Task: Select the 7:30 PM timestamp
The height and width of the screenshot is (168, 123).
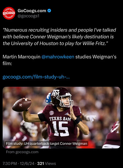Action: coord(10,164)
